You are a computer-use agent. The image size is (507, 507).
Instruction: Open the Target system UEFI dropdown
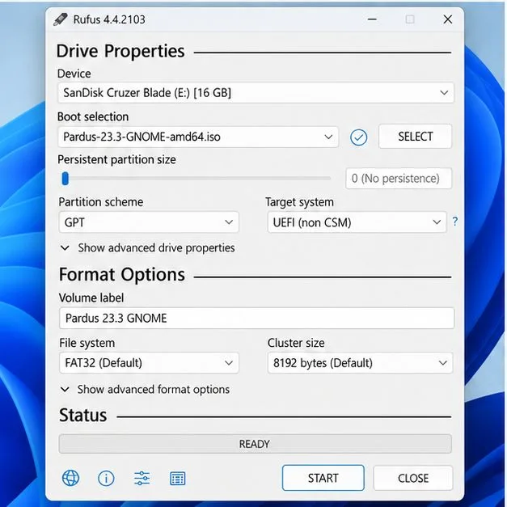357,222
